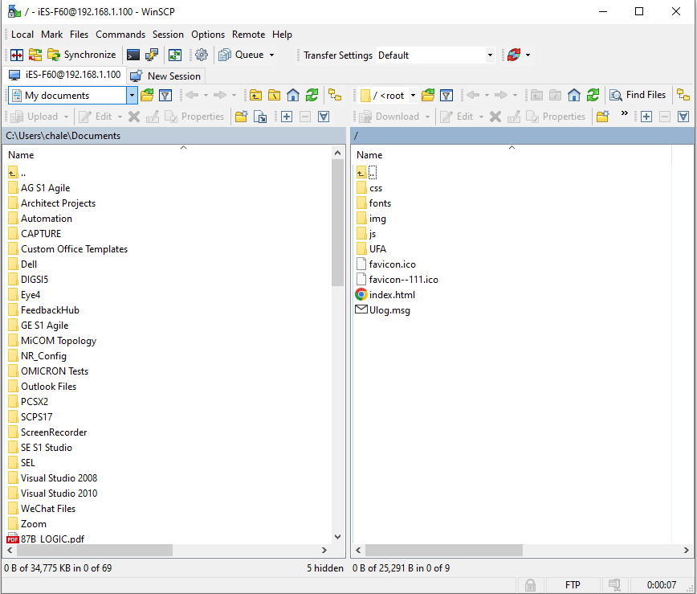
Task: Toggle the filter on the local panel
Action: [x=165, y=95]
